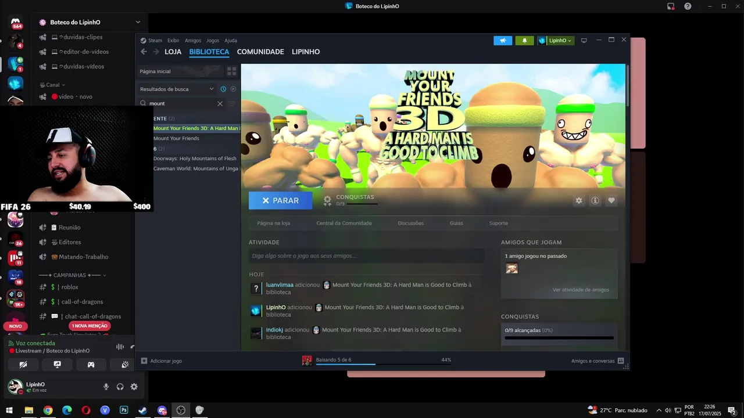Image resolution: width=744 pixels, height=418 pixels.
Task: Open Opera browser from taskbar
Action: point(86,410)
